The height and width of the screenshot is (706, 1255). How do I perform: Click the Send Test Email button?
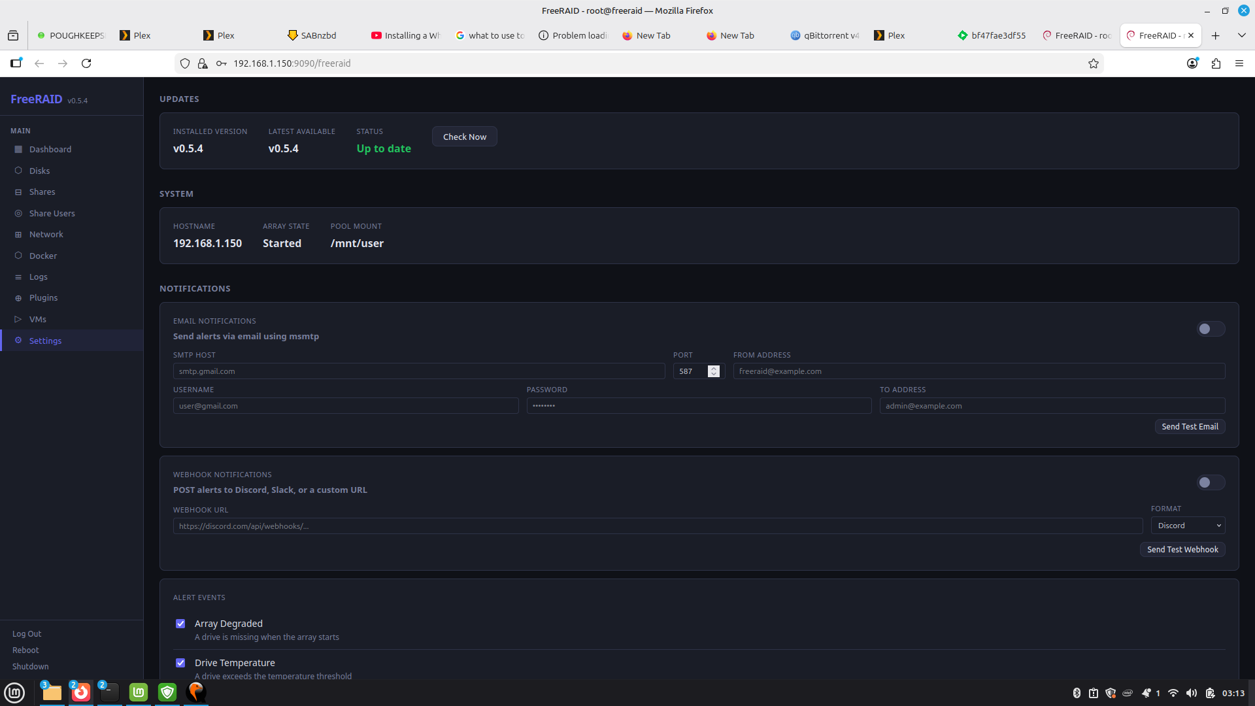point(1190,427)
